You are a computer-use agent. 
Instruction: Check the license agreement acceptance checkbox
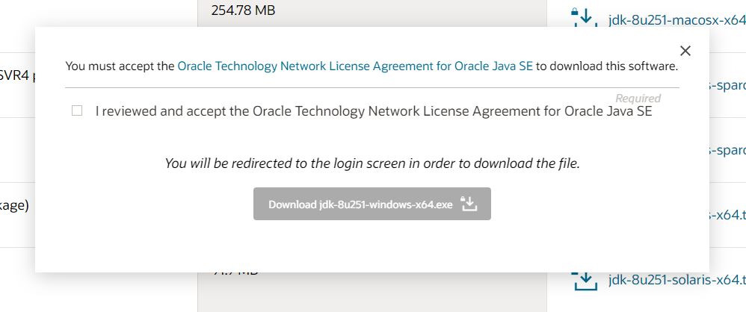click(x=76, y=110)
